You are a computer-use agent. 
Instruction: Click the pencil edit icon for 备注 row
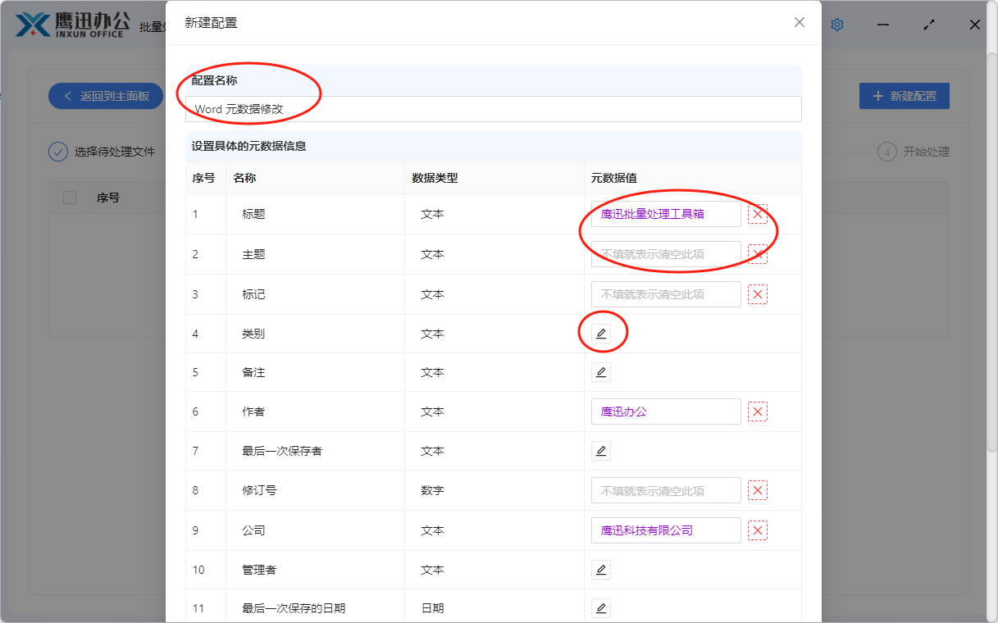coord(601,372)
